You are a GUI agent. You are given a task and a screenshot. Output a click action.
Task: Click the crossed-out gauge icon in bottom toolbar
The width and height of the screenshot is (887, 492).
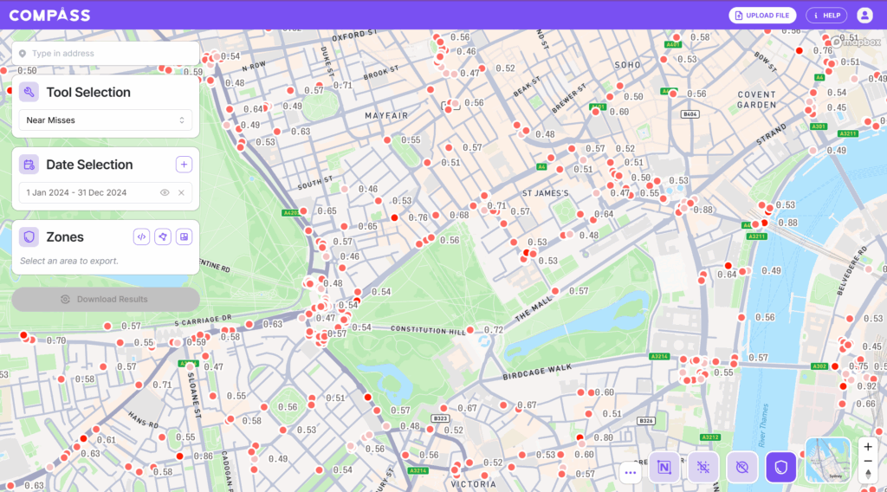[x=742, y=468]
